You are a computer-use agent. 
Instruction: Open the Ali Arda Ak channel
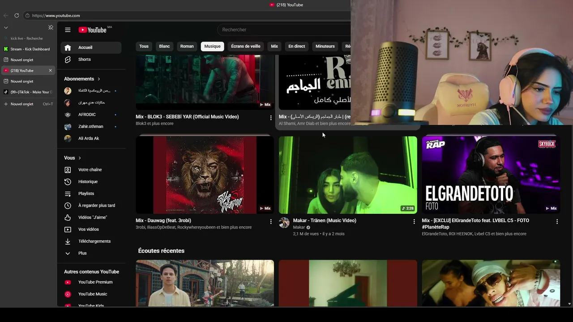tap(91, 139)
